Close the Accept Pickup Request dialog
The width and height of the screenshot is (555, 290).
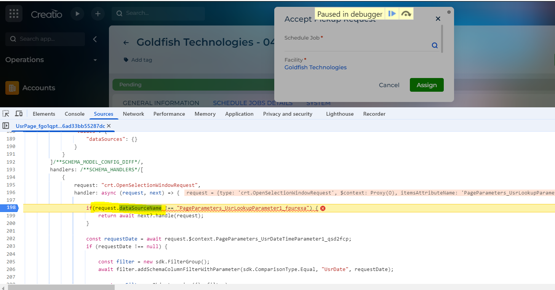coord(438,19)
